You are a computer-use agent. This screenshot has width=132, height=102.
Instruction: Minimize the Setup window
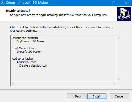[x=102, y=3]
